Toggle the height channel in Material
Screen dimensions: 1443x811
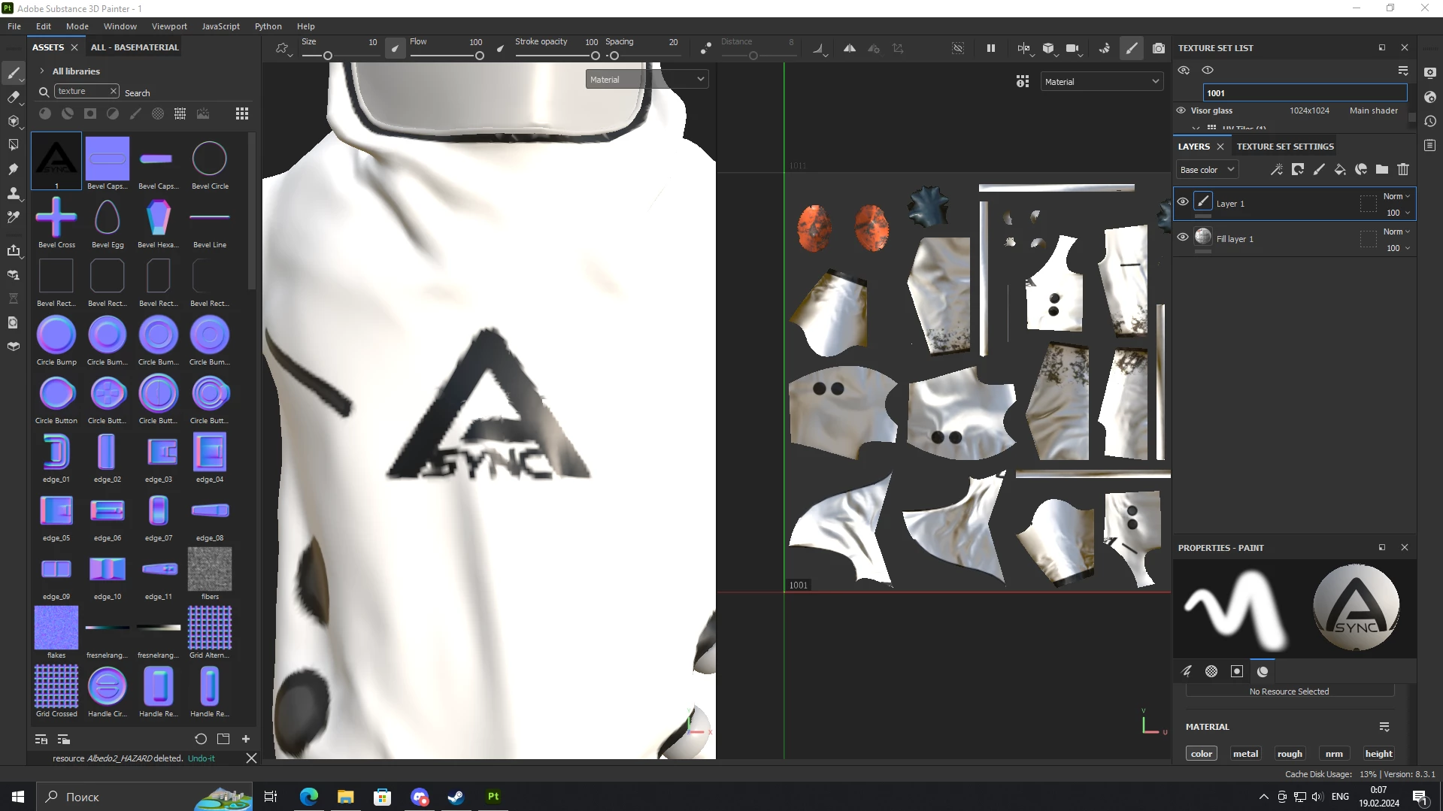point(1378,754)
